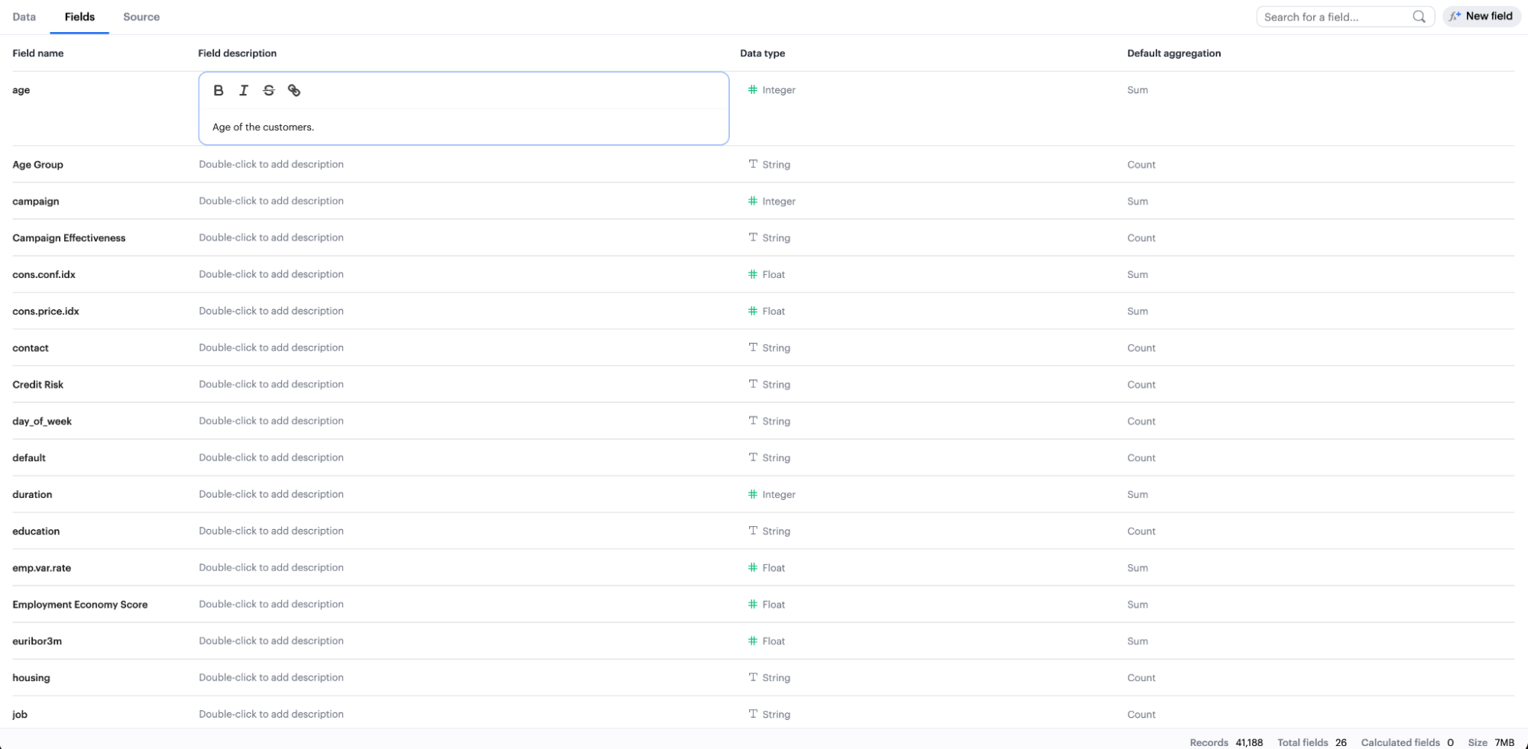
Task: Insert a link using the link icon
Action: pos(294,90)
